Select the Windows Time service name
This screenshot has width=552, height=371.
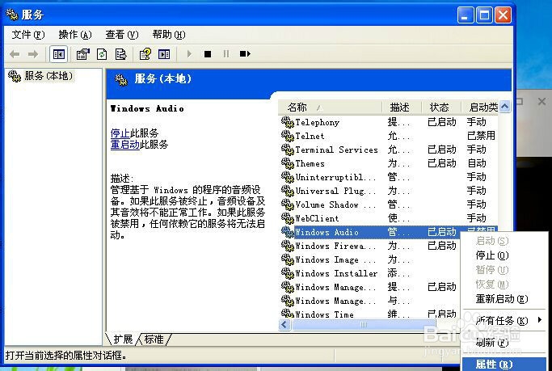pyautogui.click(x=325, y=314)
